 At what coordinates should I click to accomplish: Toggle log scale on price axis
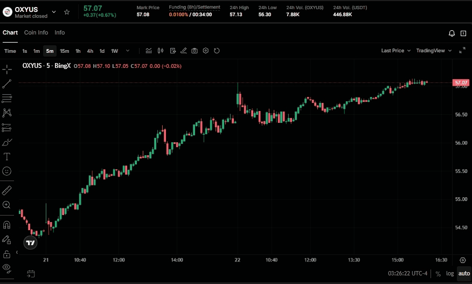click(x=450, y=273)
